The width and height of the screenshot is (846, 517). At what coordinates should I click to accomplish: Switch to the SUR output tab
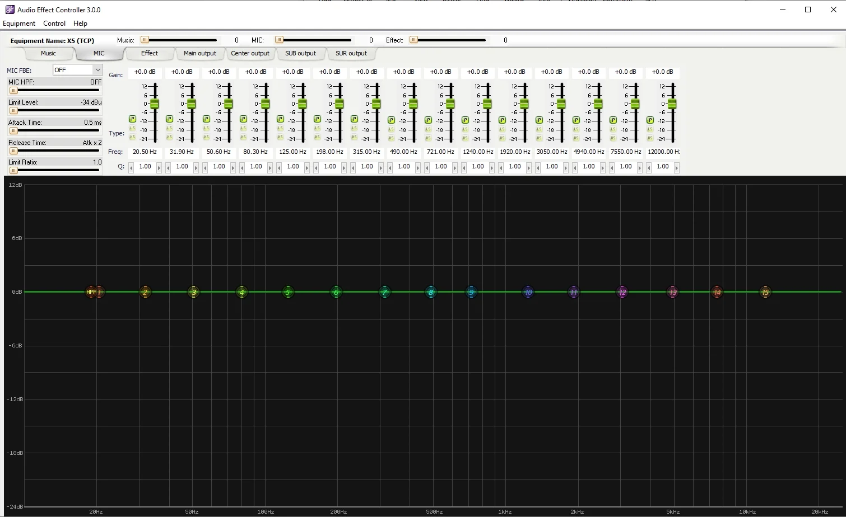[351, 53]
